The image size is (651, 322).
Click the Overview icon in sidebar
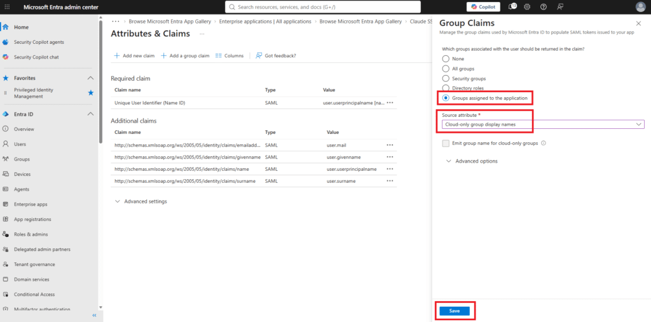(x=6, y=129)
